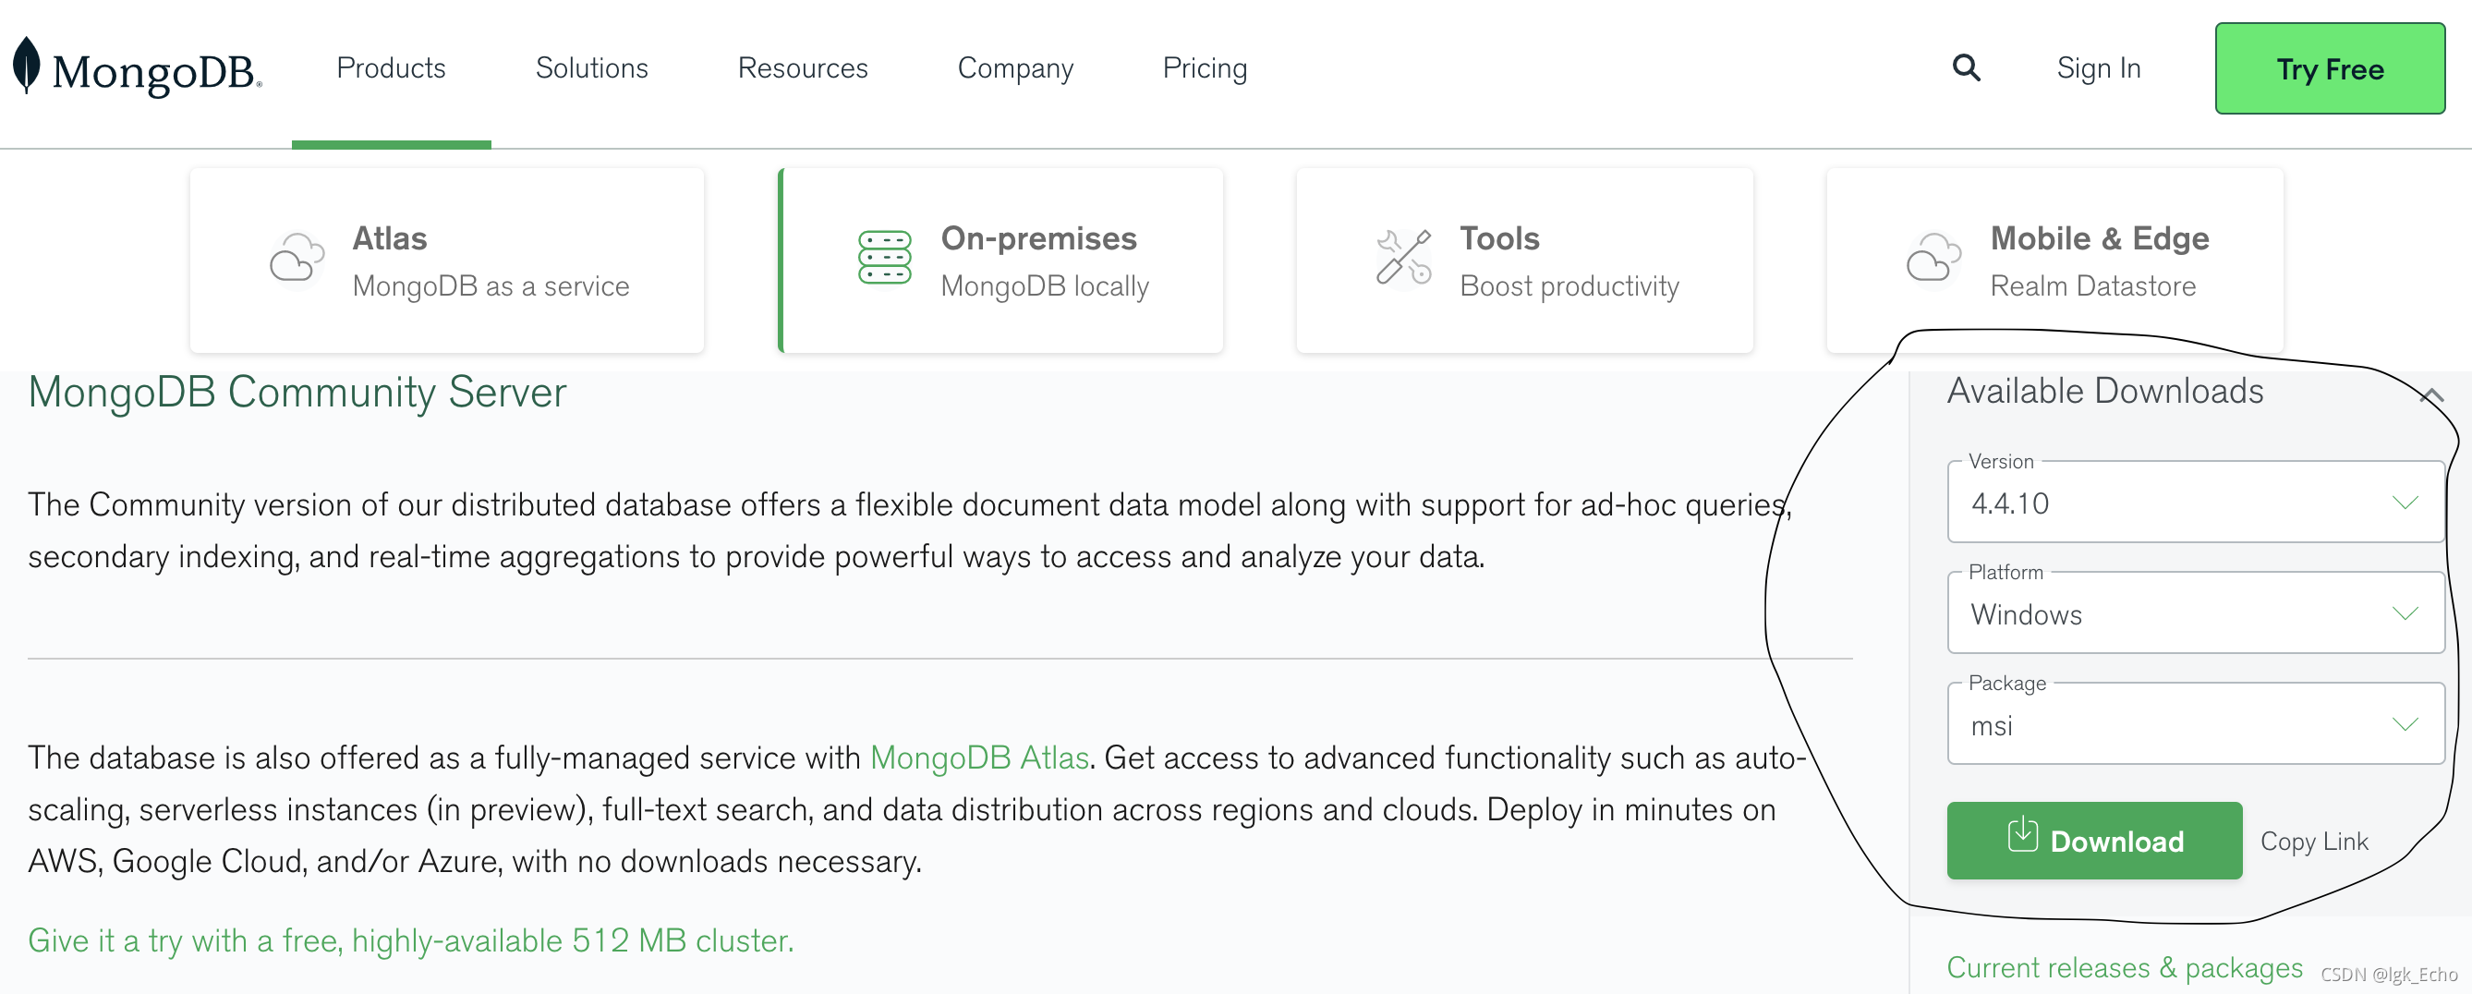This screenshot has height=994, width=2472.
Task: Click the green Download button
Action: 2094,841
